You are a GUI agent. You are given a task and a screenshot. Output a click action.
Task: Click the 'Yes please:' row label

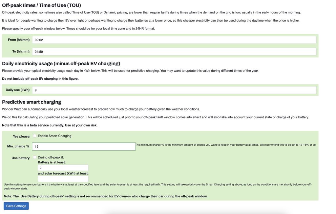(22, 136)
